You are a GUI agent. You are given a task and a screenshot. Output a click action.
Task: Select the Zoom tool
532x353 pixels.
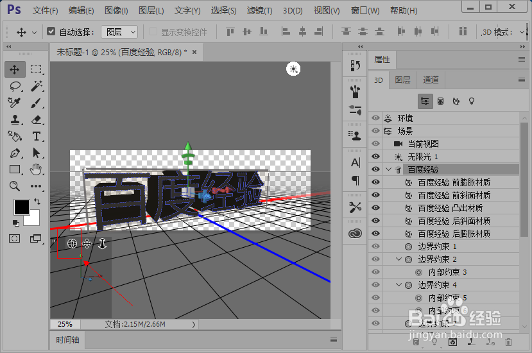click(14, 185)
